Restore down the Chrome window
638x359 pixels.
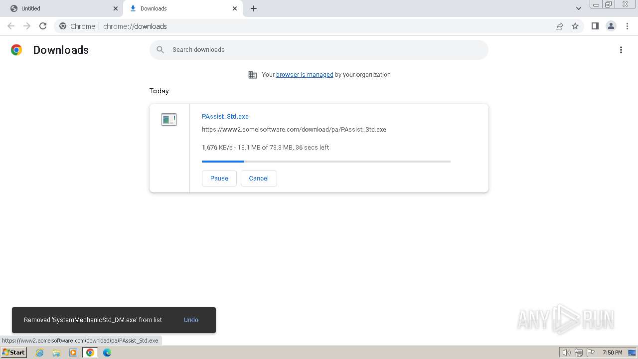tap(609, 4)
